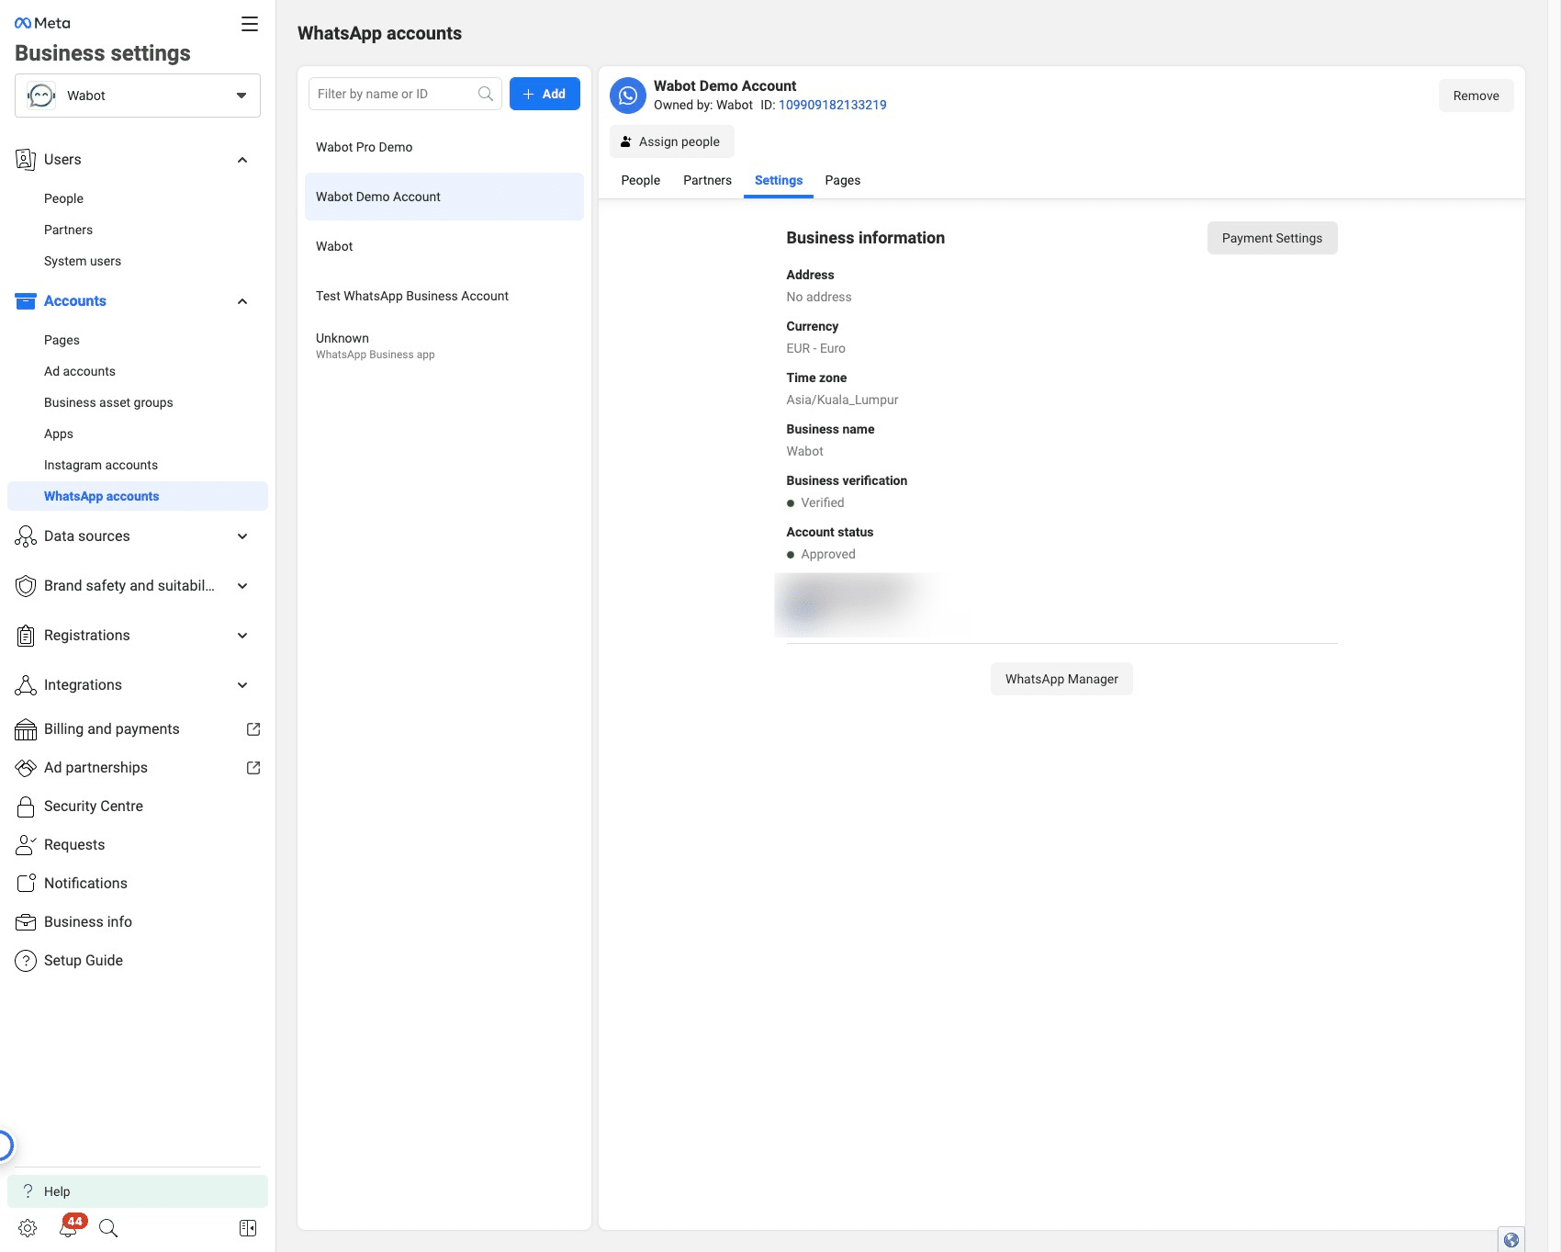Switch to the Partners tab
Viewport: 1561px width, 1252px height.
click(x=707, y=180)
